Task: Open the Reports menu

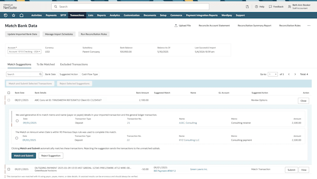Action: pyautogui.click(x=102, y=15)
